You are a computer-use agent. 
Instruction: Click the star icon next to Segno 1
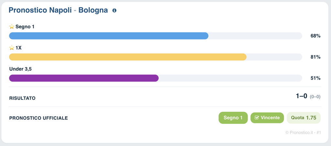tap(12, 27)
